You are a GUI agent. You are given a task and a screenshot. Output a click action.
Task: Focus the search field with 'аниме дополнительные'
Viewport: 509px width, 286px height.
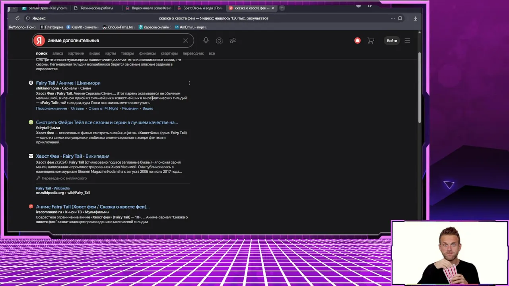click(x=113, y=41)
